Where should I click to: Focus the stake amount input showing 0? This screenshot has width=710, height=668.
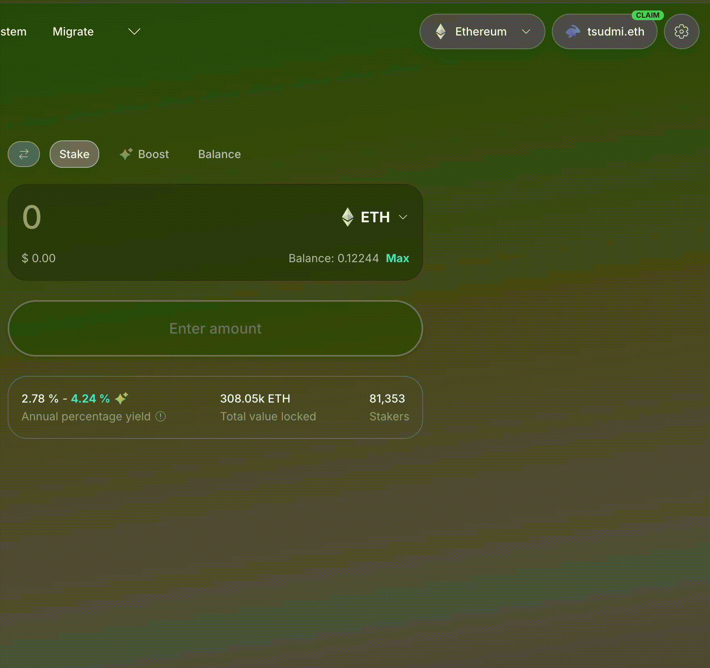161,217
